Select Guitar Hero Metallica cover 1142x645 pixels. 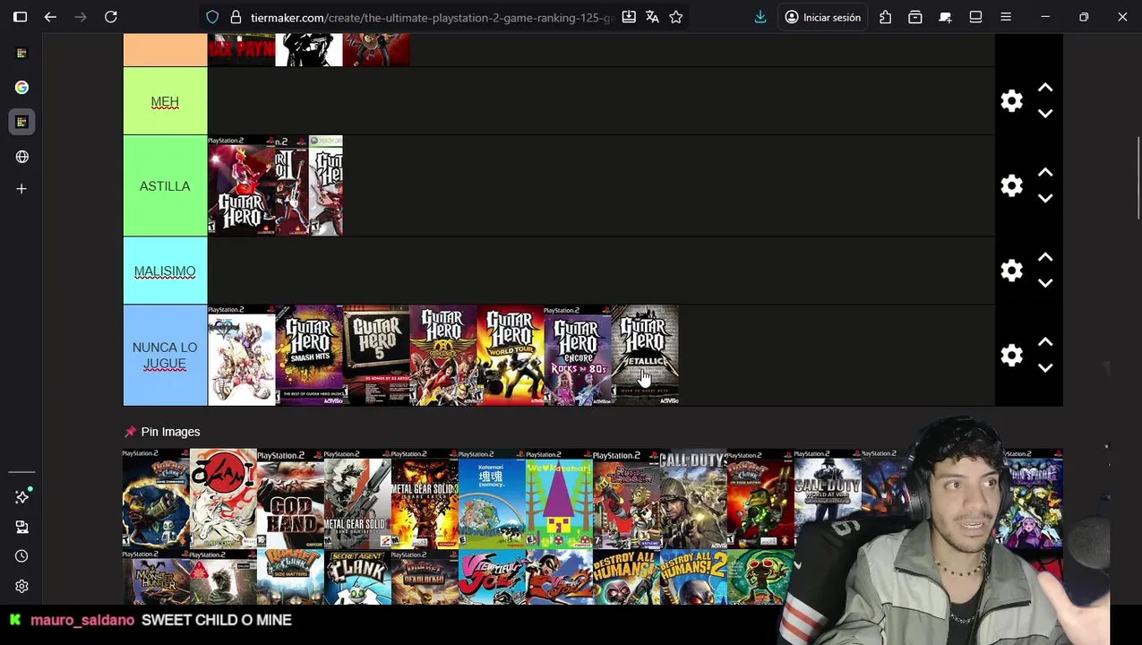645,356
